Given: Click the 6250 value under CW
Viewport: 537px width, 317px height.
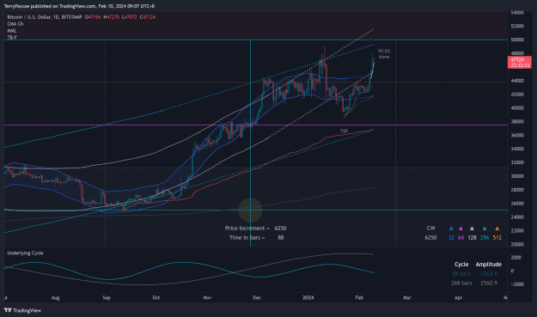Looking at the screenshot, I should point(430,238).
